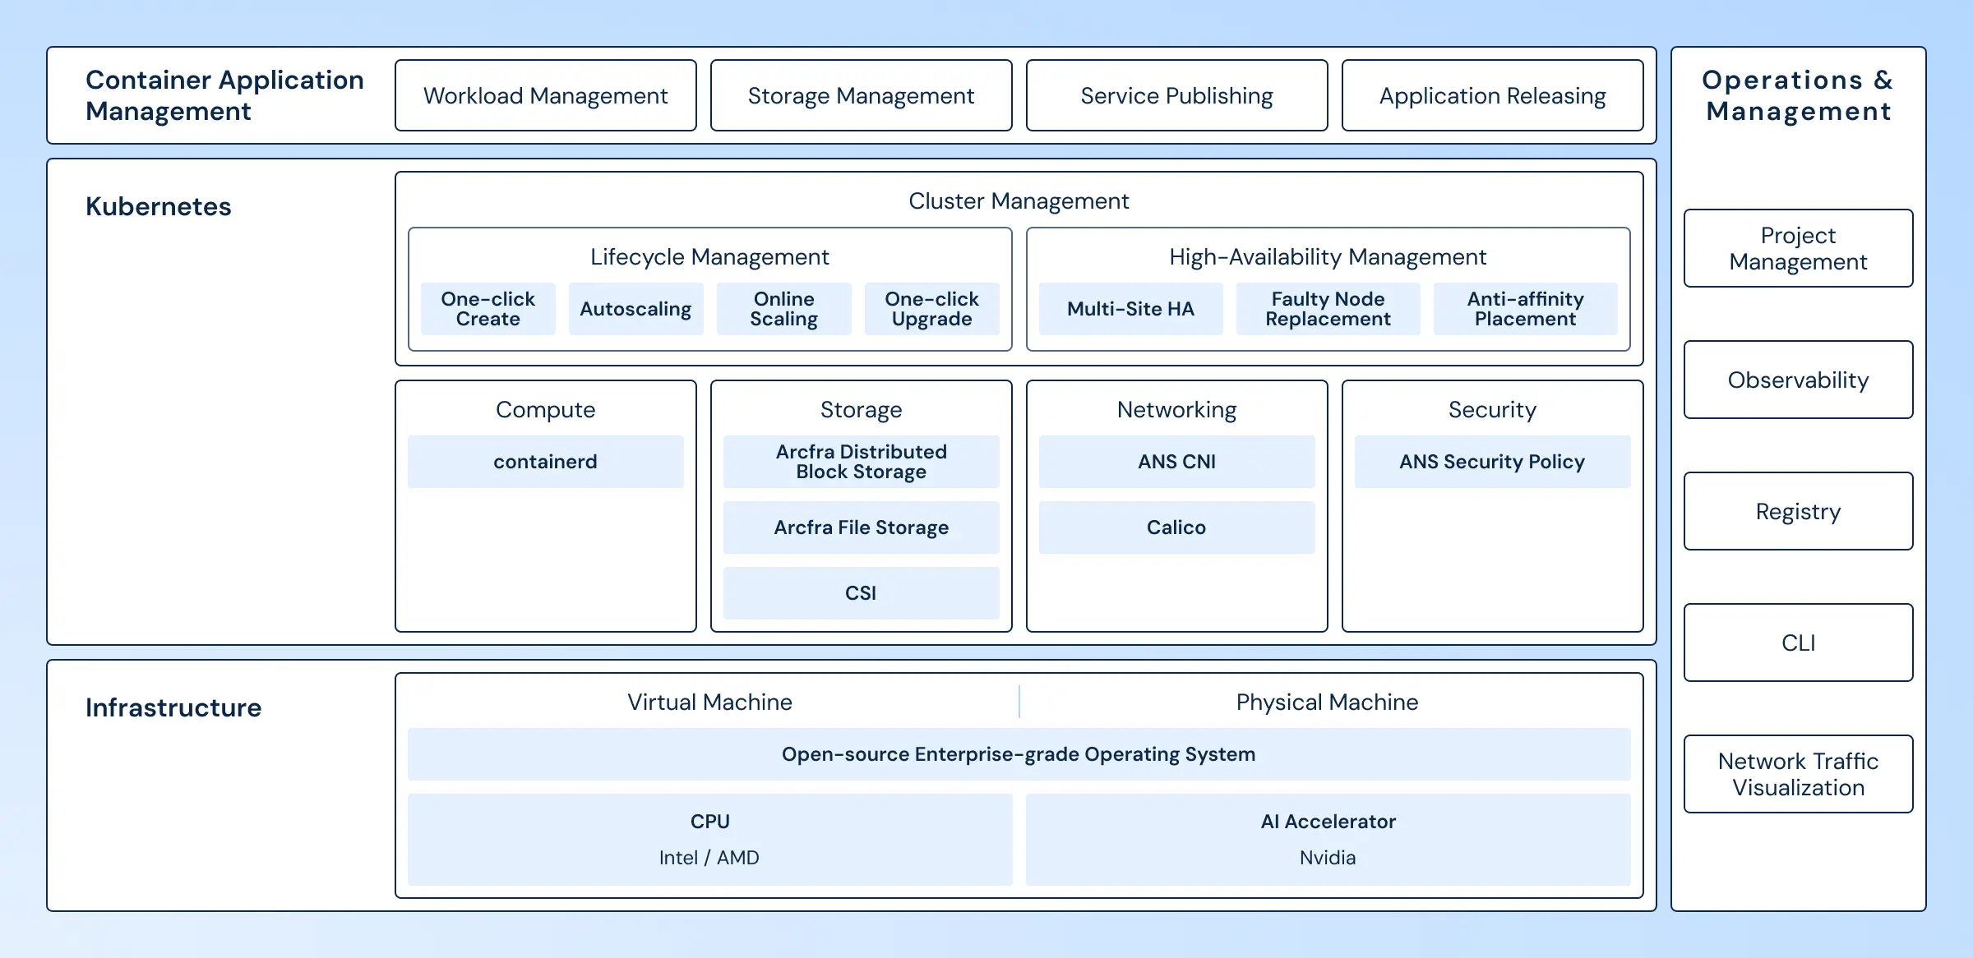Select the One-click Upgrade tile
1973x958 pixels.
tap(931, 309)
